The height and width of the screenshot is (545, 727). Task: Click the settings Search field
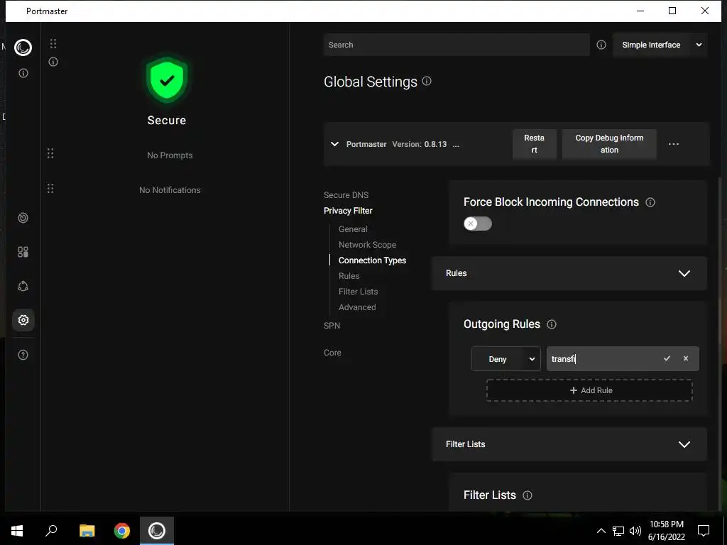(457, 45)
